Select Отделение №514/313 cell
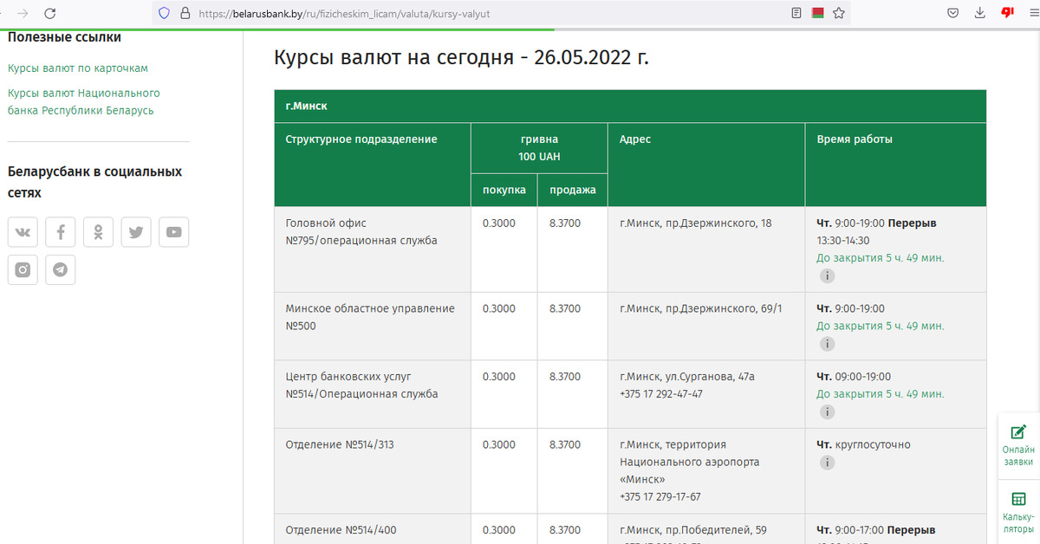The height and width of the screenshot is (544, 1040). (x=373, y=470)
